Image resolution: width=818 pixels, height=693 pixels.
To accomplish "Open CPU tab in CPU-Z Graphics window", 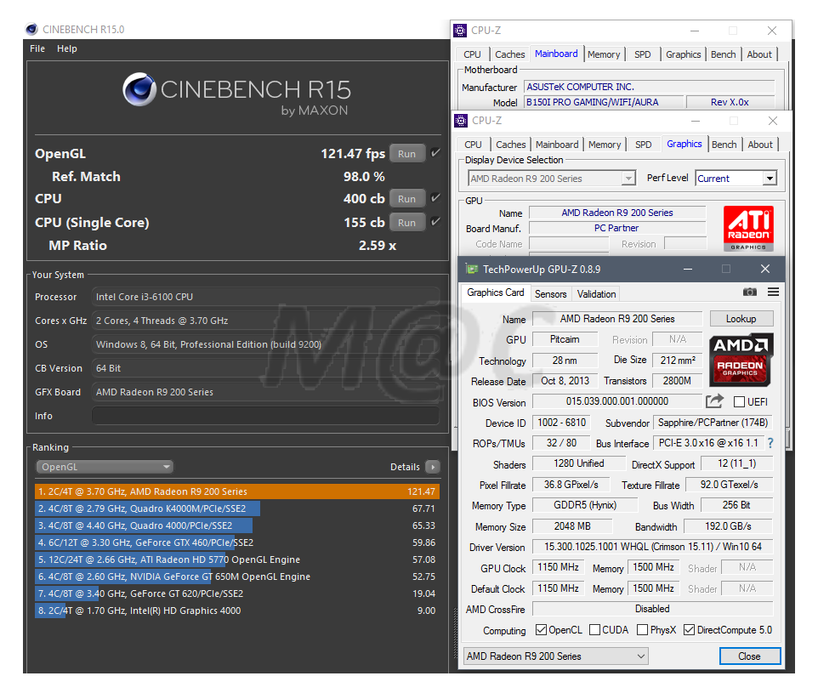I will (473, 145).
